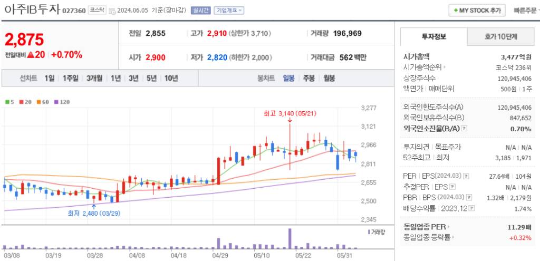
Task: Select the 월봉 monthly candle chart
Action: [329, 78]
